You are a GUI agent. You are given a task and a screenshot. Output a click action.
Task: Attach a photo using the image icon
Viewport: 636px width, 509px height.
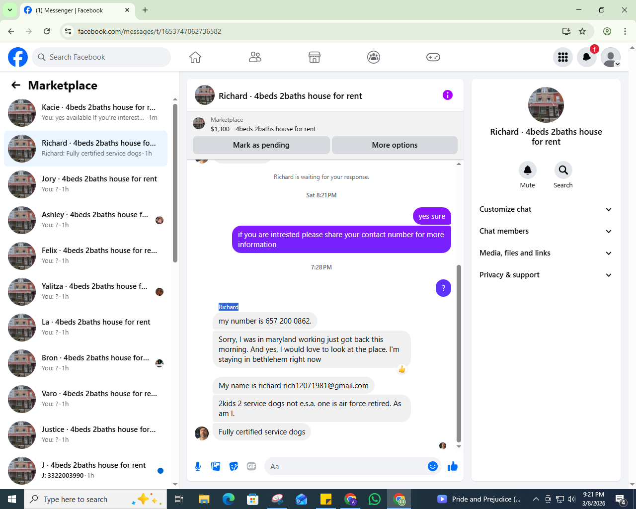(x=216, y=466)
